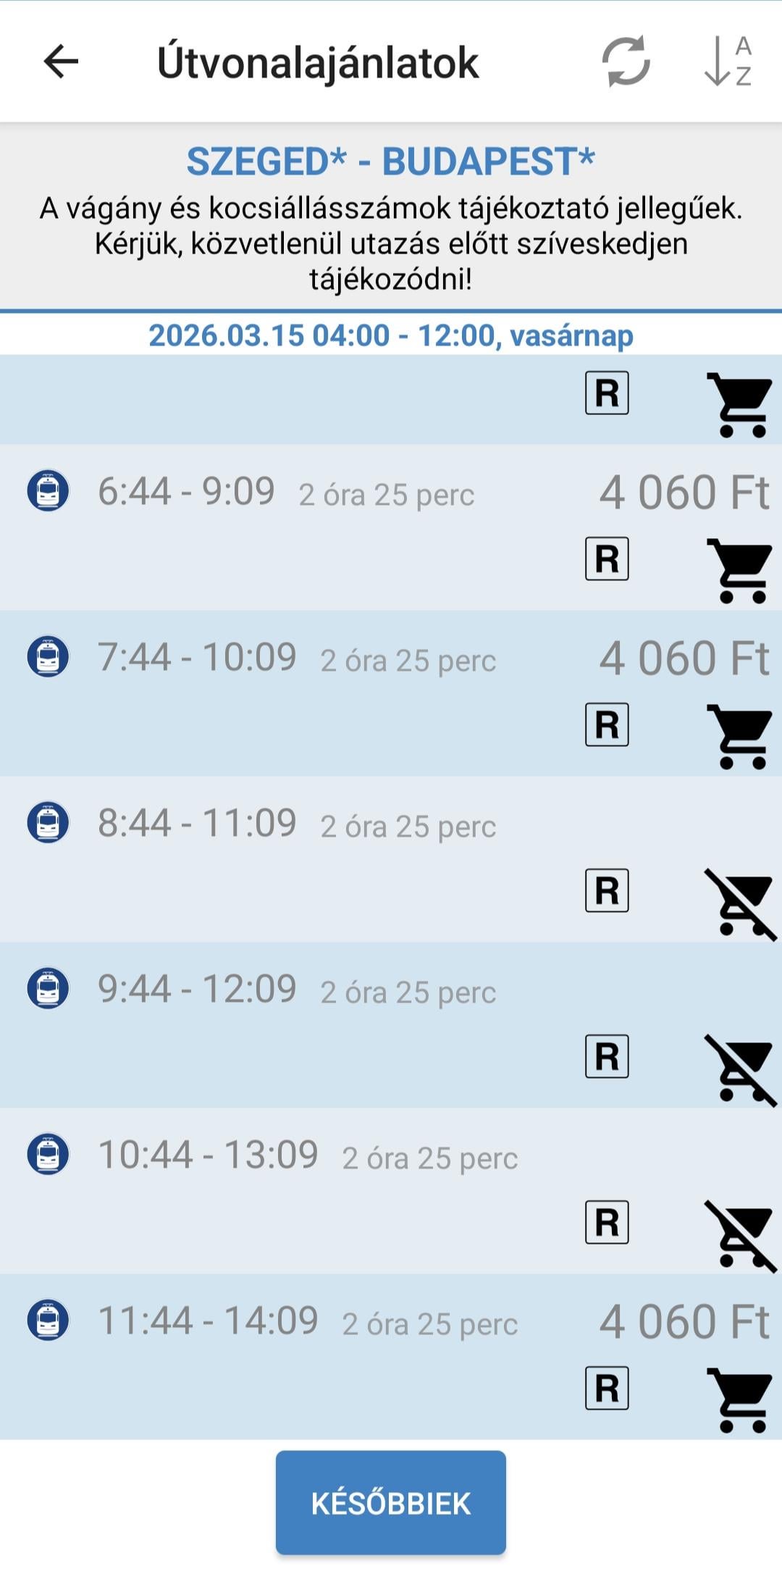Tap the SZEGED* - BUDAPEST* route heading
This screenshot has width=782, height=1577.
[x=391, y=161]
